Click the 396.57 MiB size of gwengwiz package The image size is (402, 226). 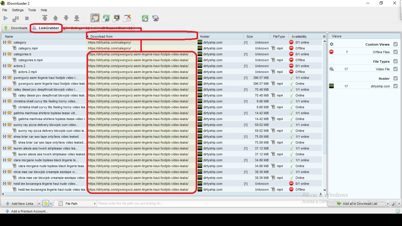click(261, 78)
